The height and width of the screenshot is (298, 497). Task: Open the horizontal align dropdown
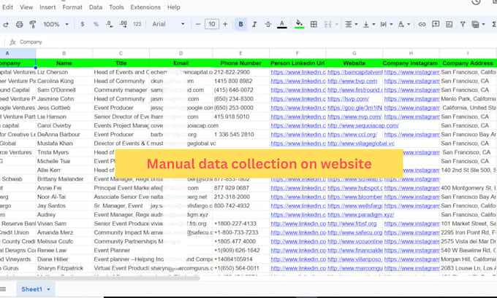coord(352,24)
